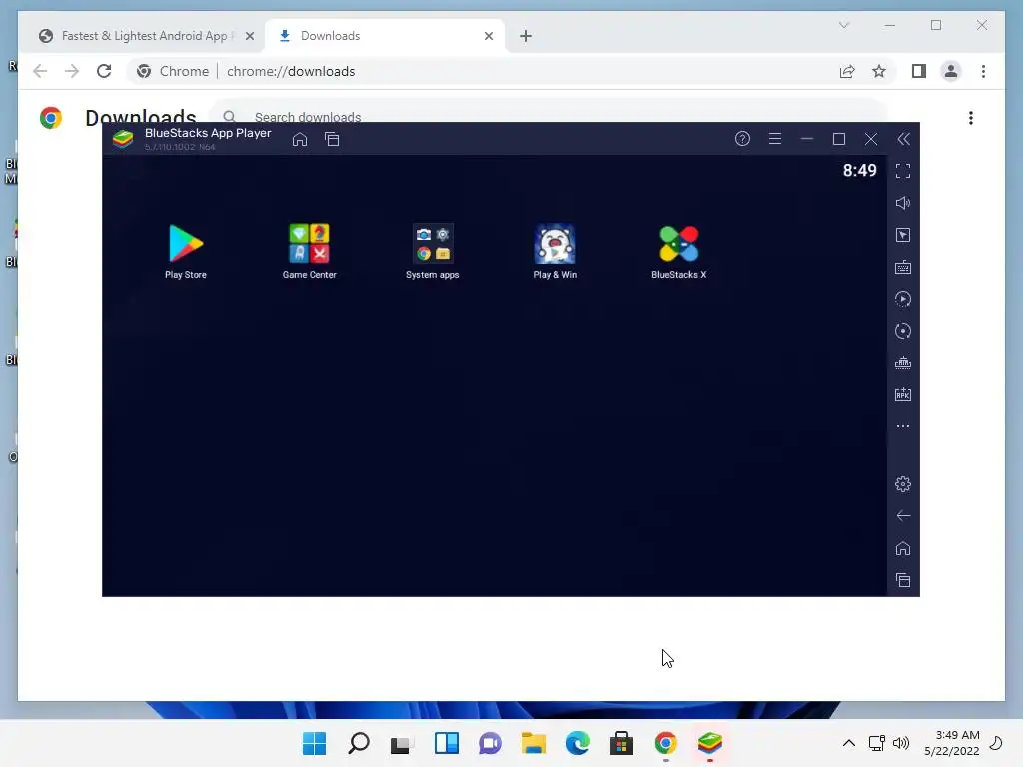Enter BlueStacks full screen mode
The image size is (1023, 767).
[x=903, y=171]
